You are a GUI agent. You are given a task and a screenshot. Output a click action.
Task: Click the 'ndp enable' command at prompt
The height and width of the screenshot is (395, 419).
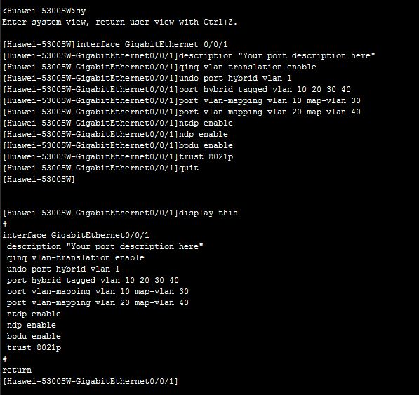coord(204,134)
